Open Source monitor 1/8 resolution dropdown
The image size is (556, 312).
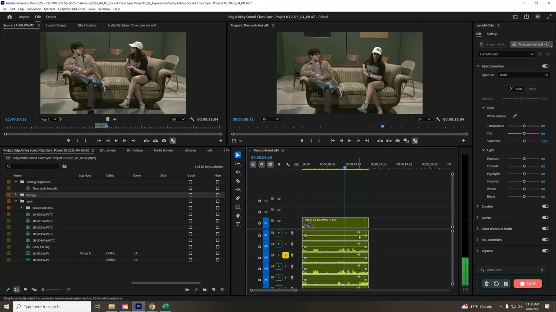177,119
